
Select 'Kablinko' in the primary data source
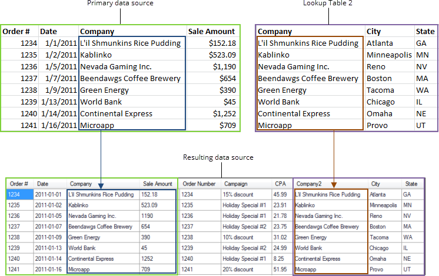pyautogui.click(x=96, y=55)
